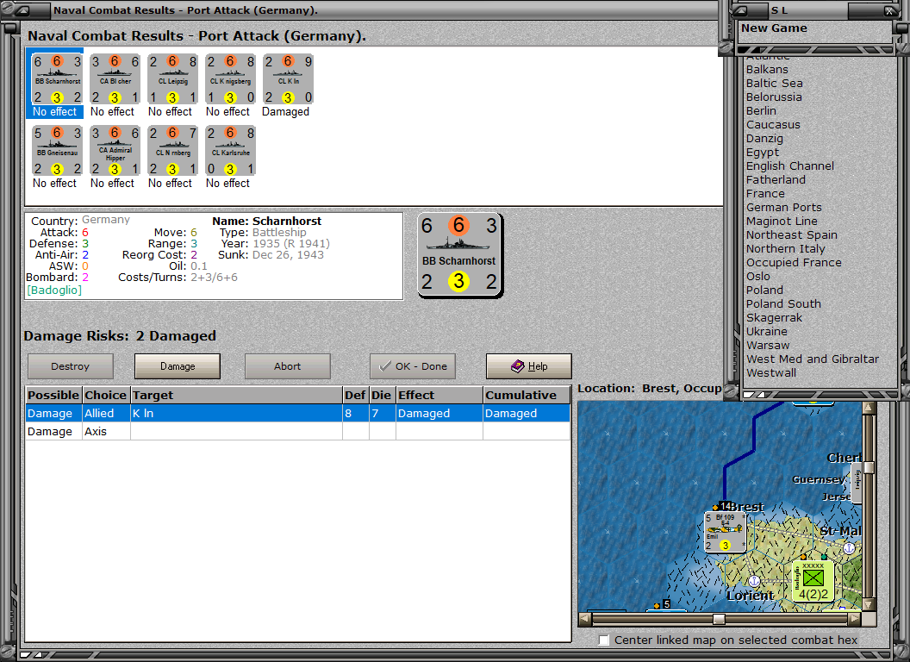
Task: Click the Cumulative column header
Action: 527,395
